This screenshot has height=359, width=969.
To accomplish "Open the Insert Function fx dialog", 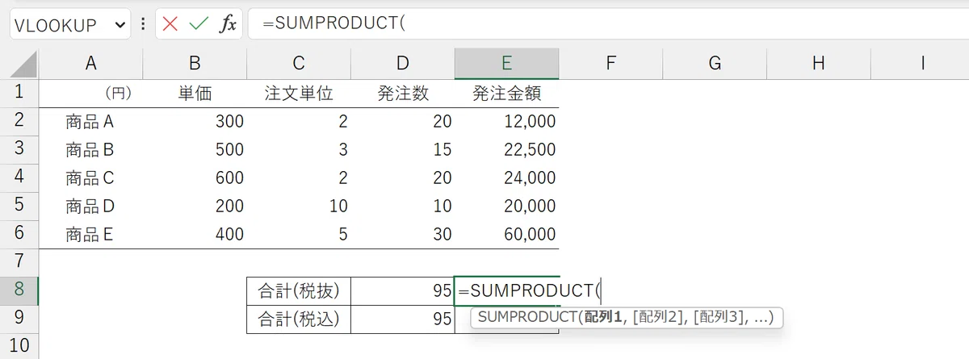I will (x=228, y=24).
